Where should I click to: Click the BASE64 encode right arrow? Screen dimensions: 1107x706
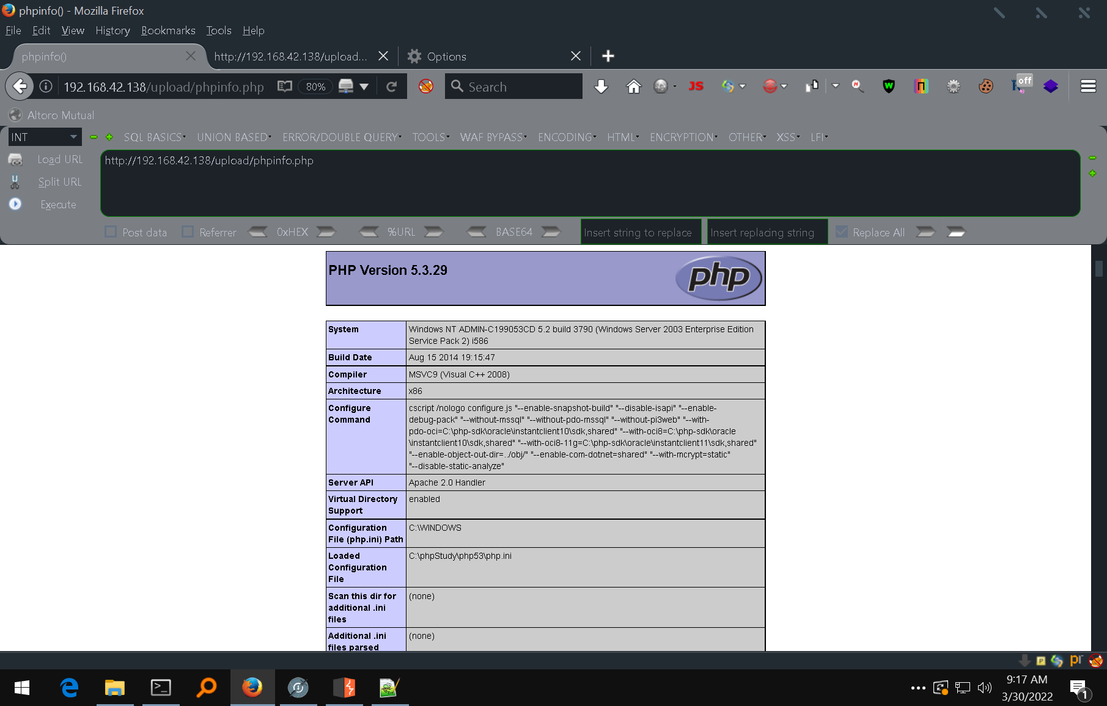[x=551, y=232]
